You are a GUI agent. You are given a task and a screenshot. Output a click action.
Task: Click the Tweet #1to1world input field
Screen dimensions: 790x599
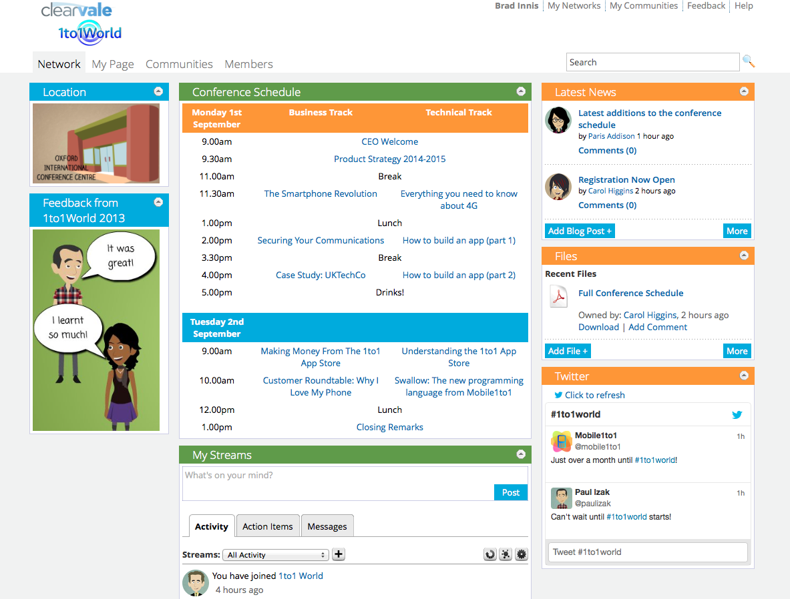click(647, 552)
